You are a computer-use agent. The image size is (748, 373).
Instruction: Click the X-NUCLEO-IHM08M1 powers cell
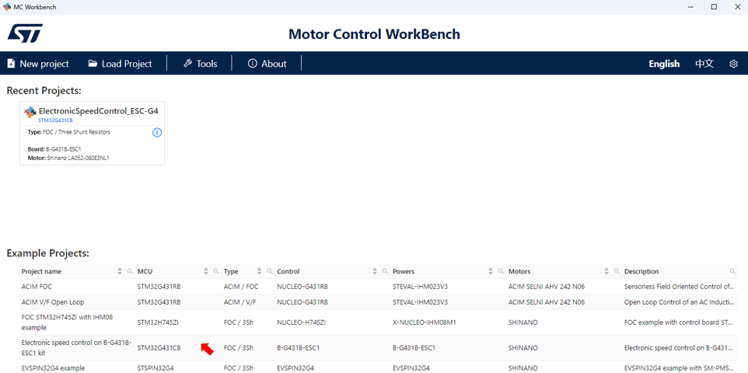tap(425, 322)
